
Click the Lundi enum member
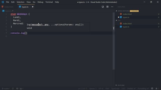pos(16,17)
